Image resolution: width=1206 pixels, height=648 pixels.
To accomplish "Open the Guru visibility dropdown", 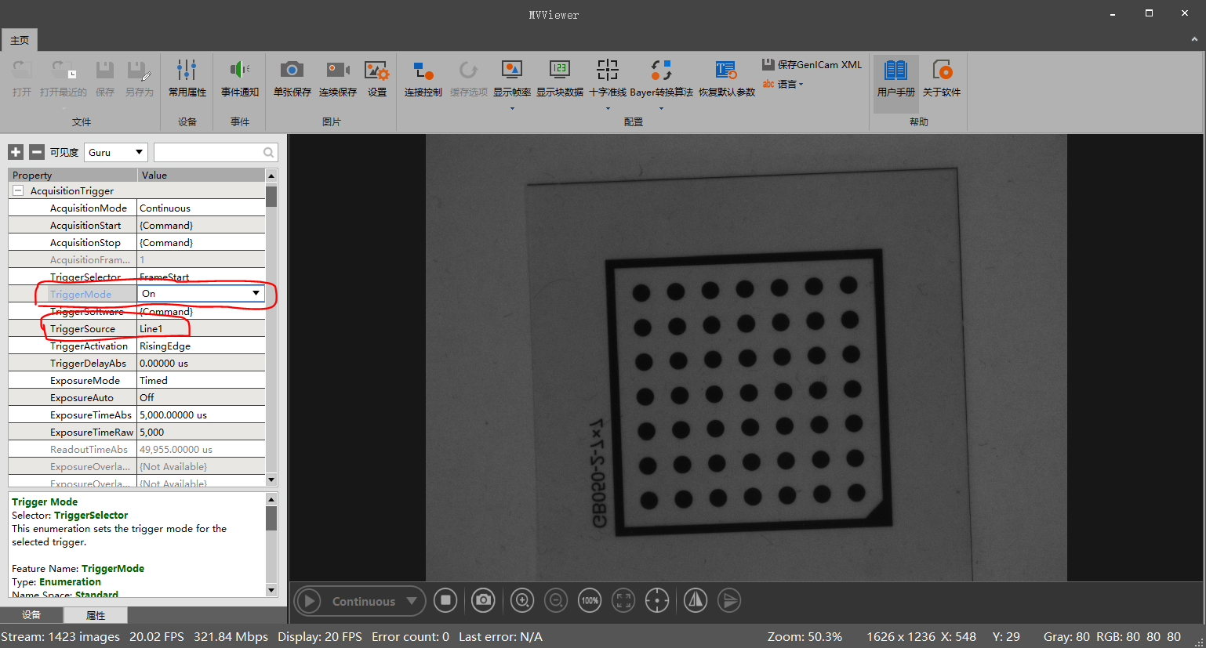I will 115,152.
